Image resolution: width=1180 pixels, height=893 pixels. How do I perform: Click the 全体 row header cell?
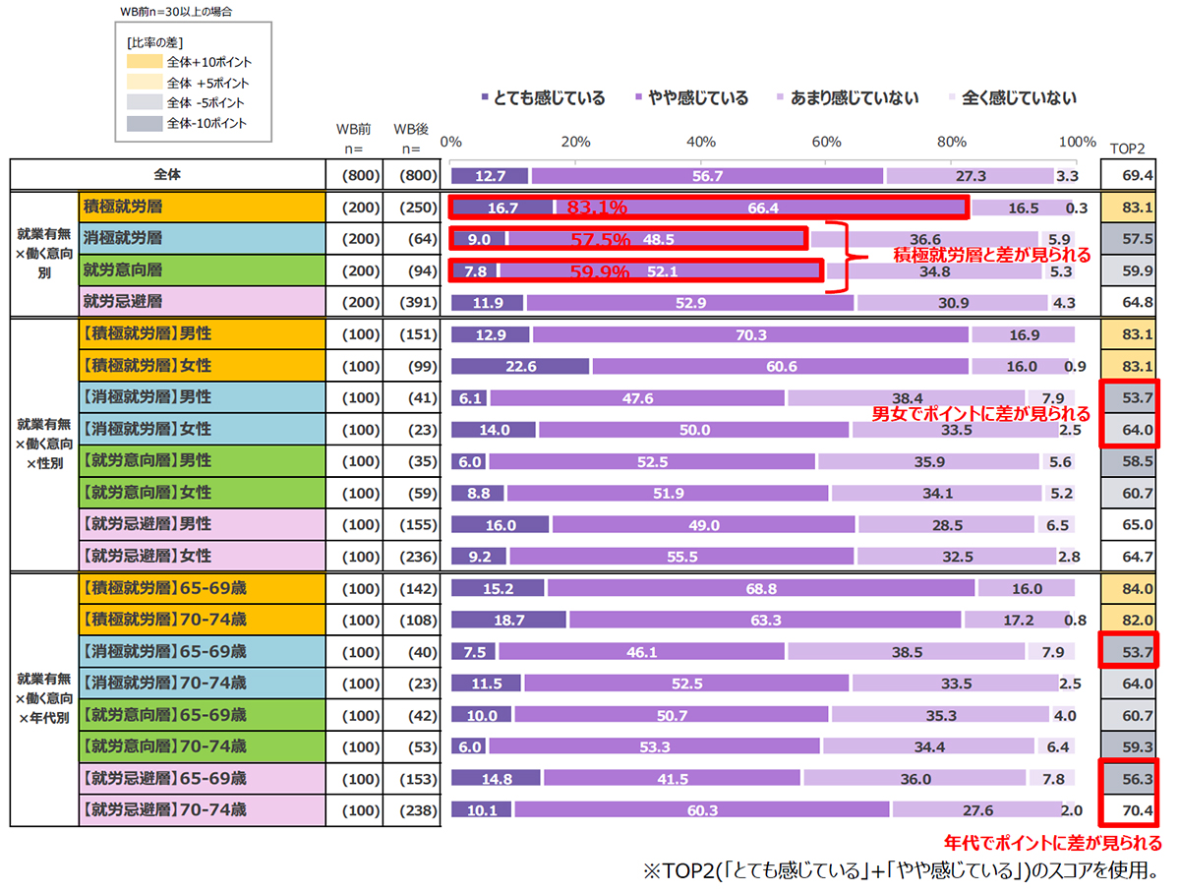point(167,175)
